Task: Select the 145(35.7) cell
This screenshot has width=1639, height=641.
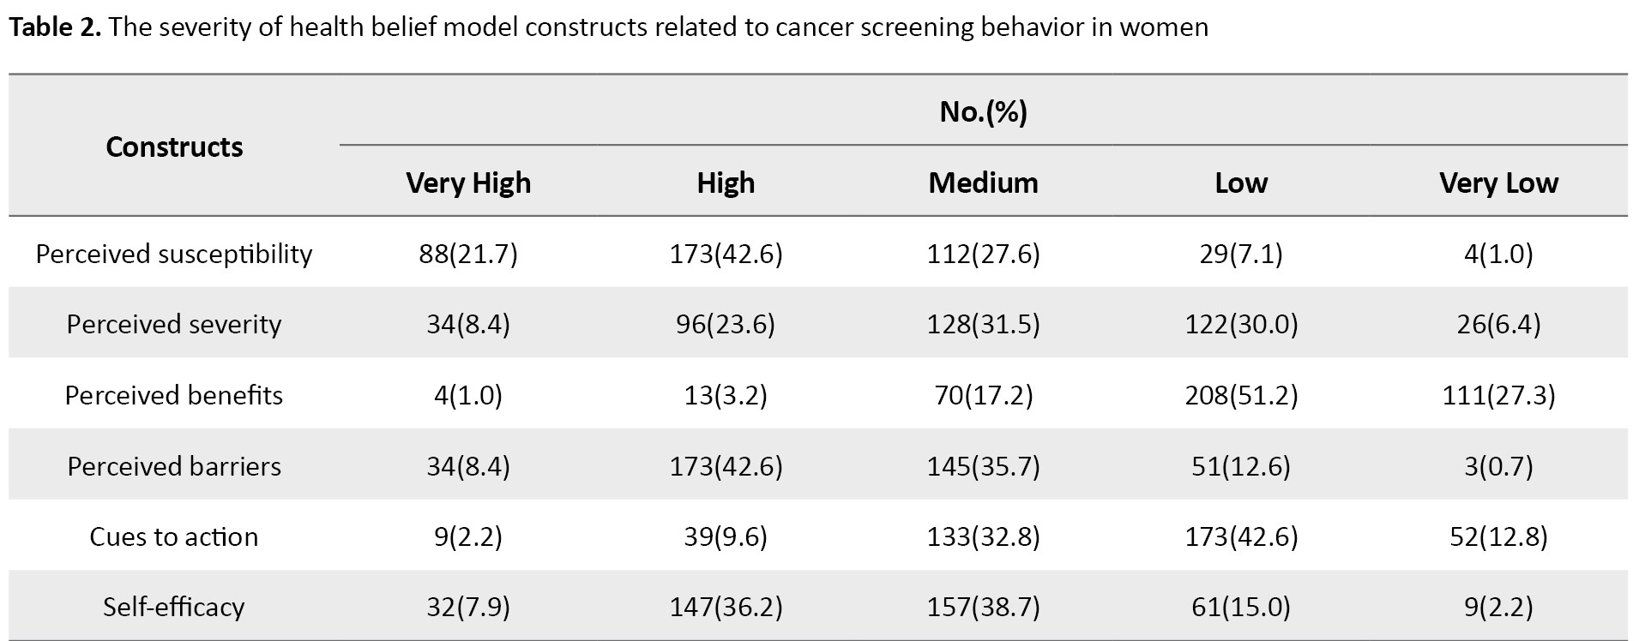Action: pyautogui.click(x=983, y=466)
